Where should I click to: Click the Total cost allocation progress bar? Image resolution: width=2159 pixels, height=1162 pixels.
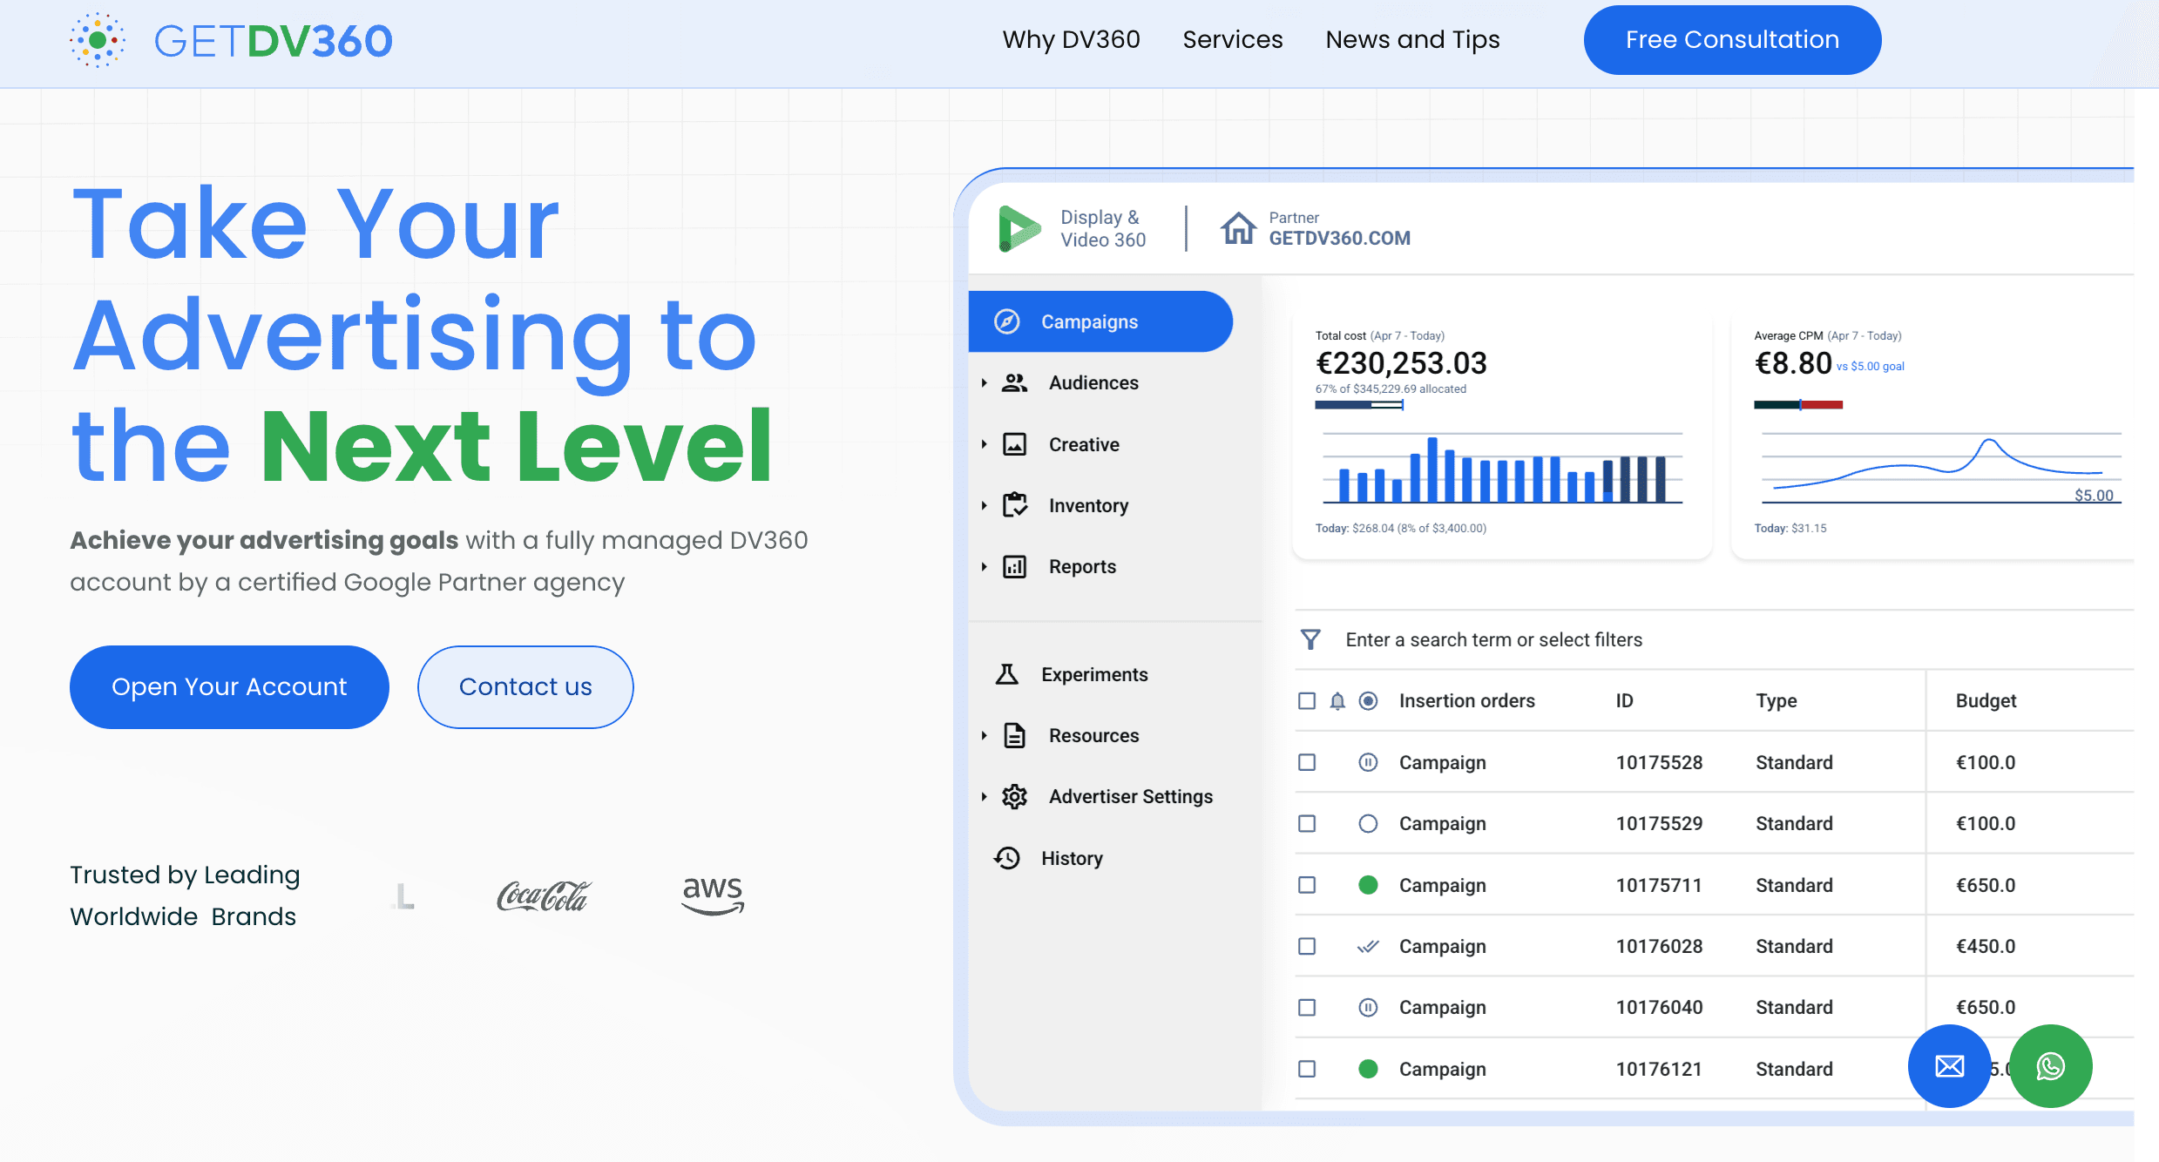[x=1358, y=405]
